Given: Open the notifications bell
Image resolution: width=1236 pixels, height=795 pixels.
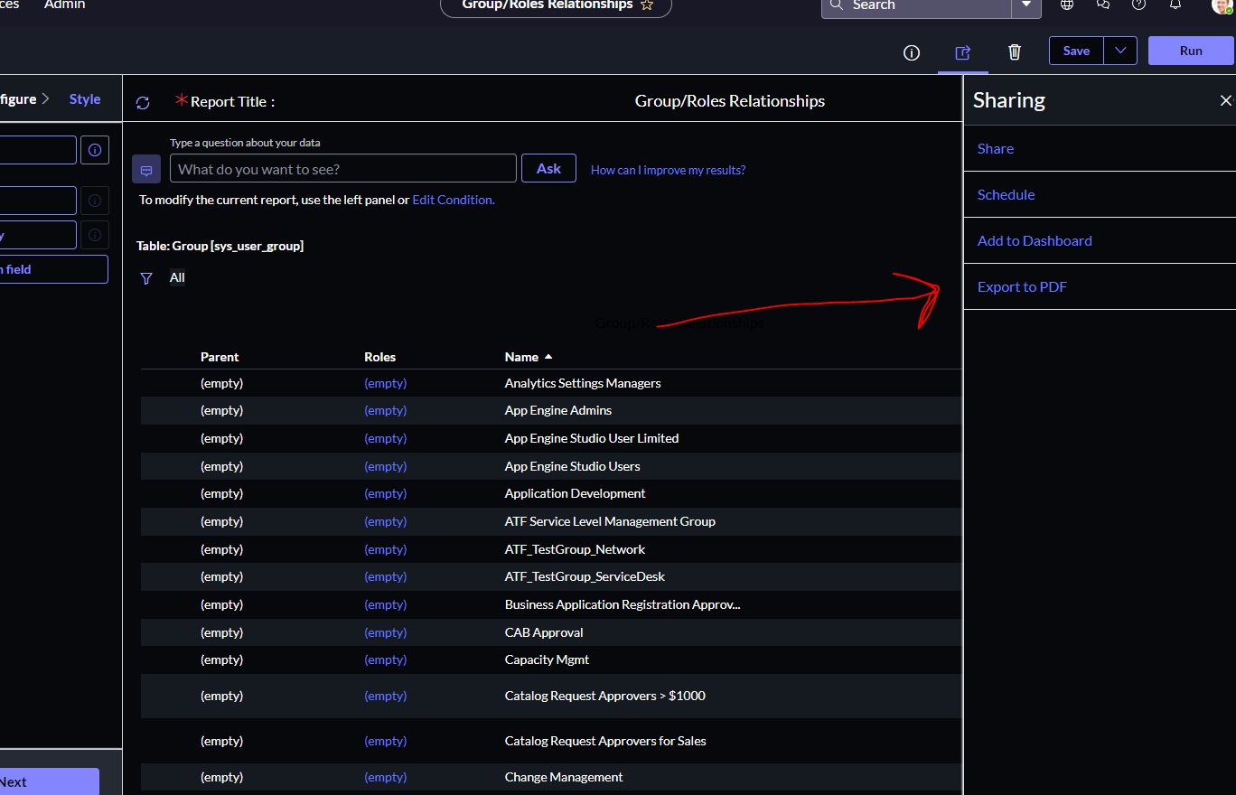Looking at the screenshot, I should (1175, 5).
